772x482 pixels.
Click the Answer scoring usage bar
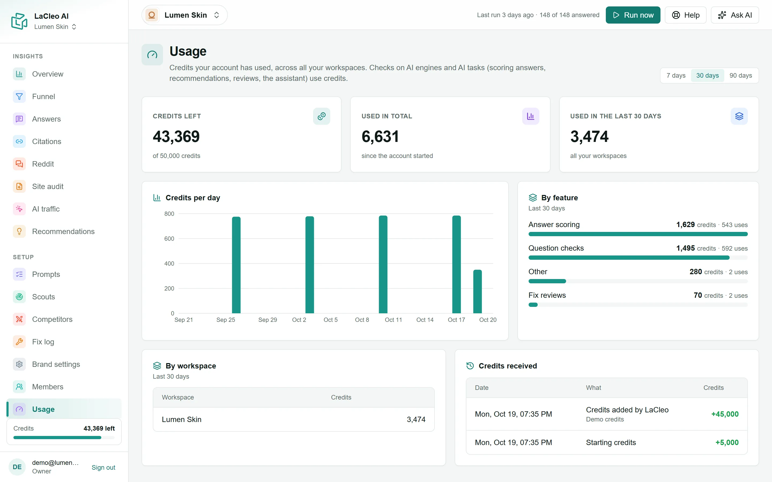(x=638, y=234)
